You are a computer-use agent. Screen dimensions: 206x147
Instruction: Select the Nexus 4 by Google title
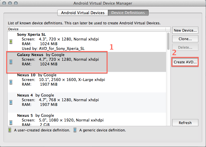(36, 95)
